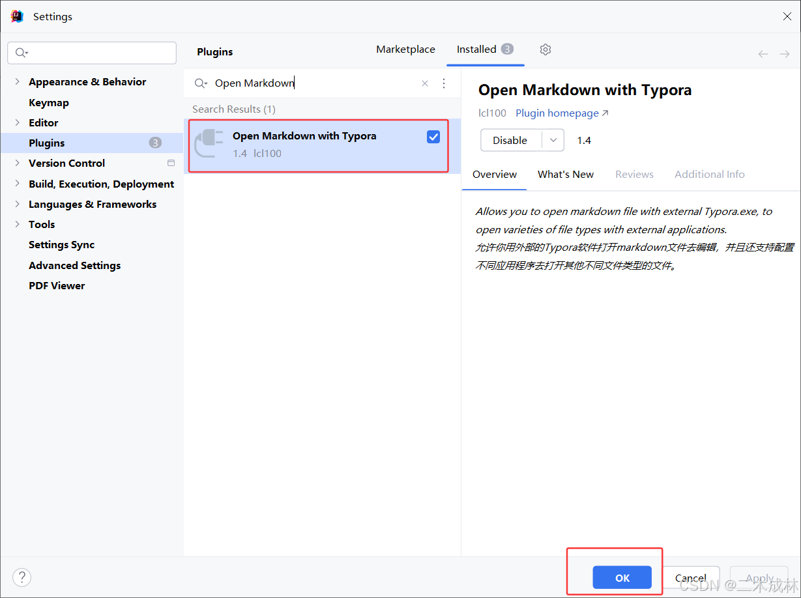Screen dimensions: 801x598
Task: Expand Languages & Frameworks node
Action: [x=17, y=204]
